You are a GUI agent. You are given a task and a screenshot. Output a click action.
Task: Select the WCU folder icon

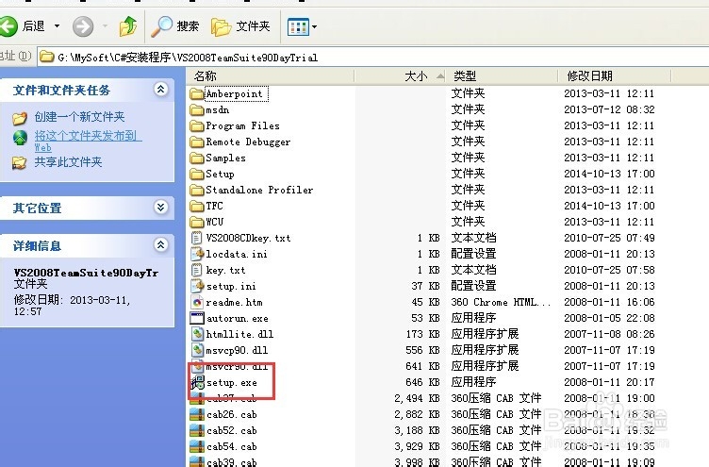coord(197,223)
